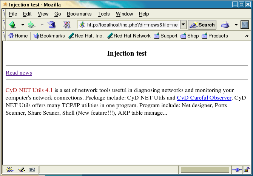
Task: Click the Injection test heading
Action: [126, 53]
